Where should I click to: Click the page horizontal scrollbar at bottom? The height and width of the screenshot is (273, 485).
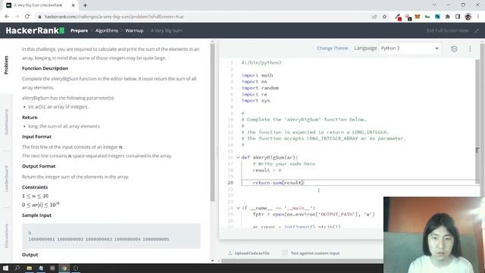tap(302, 261)
